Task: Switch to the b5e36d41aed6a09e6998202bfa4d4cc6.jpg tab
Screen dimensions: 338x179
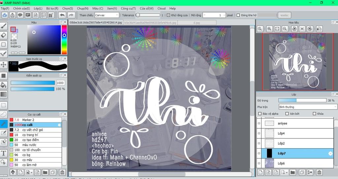Action: pos(150,22)
